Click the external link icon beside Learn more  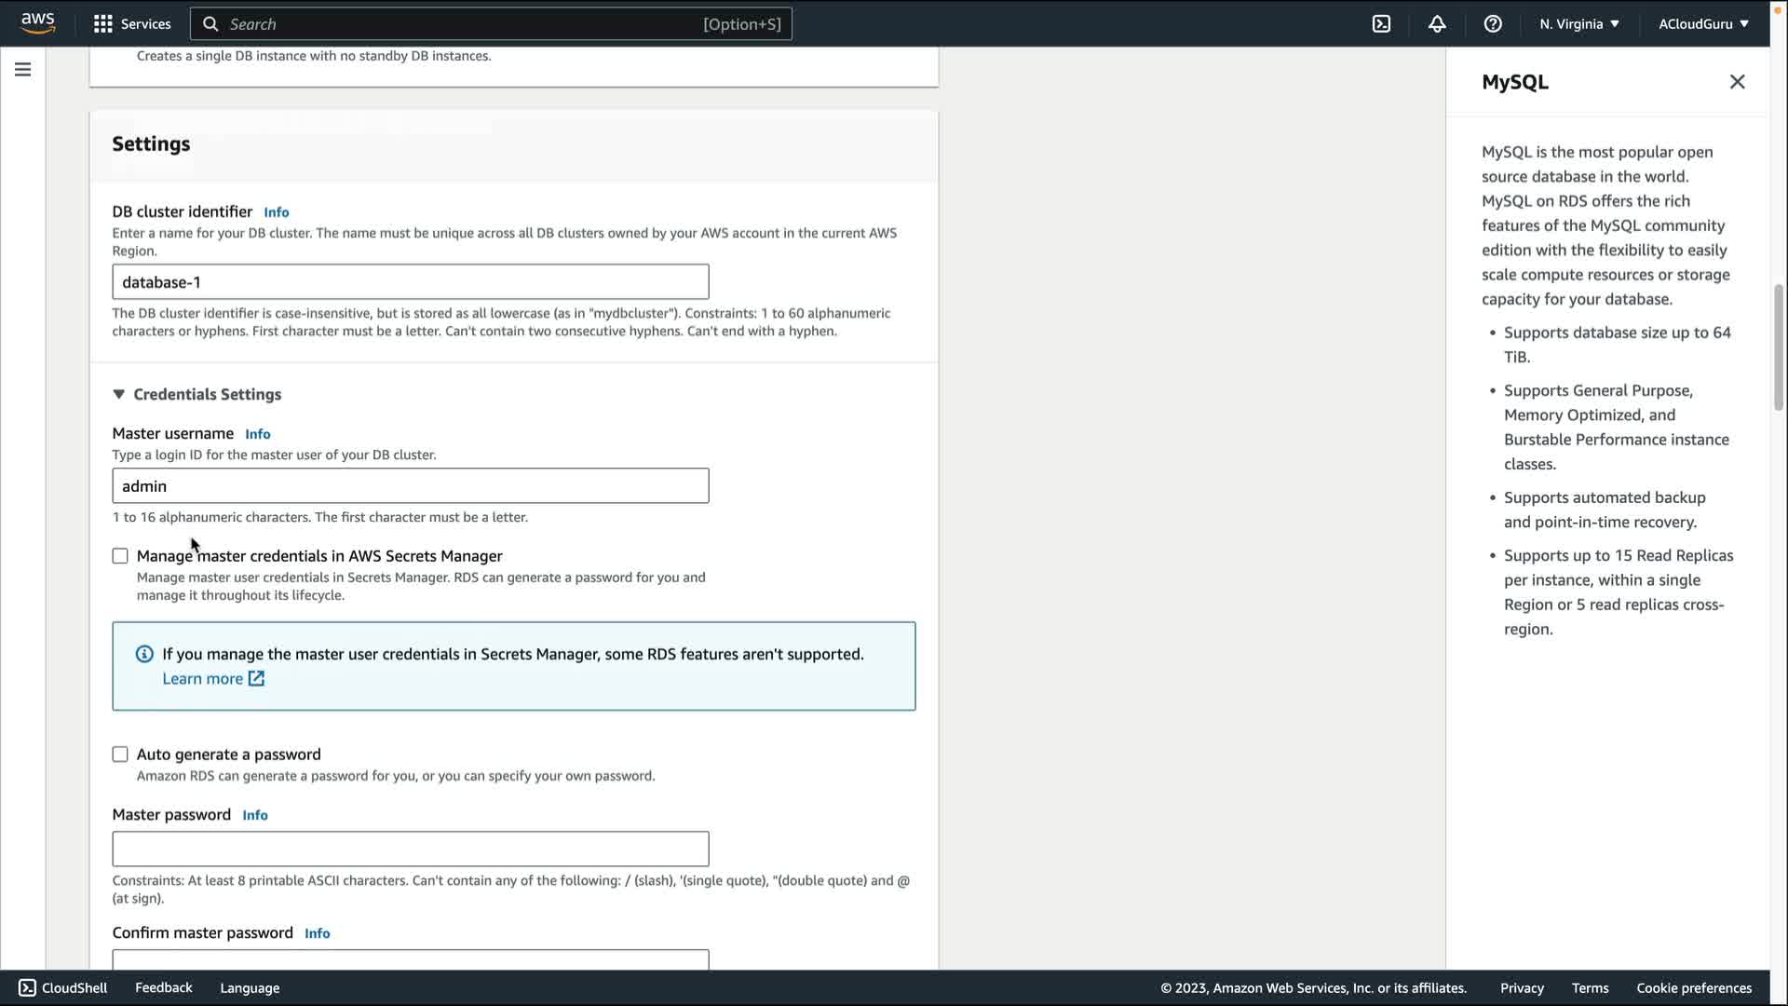(256, 679)
